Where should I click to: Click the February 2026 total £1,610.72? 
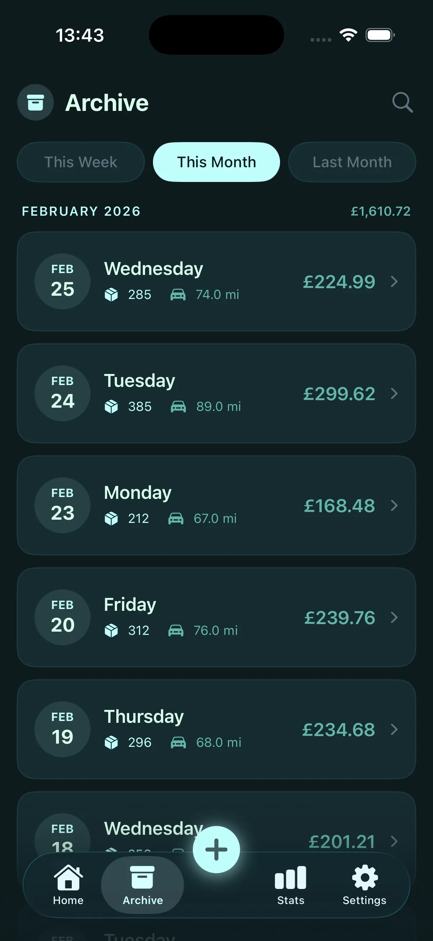(x=380, y=211)
